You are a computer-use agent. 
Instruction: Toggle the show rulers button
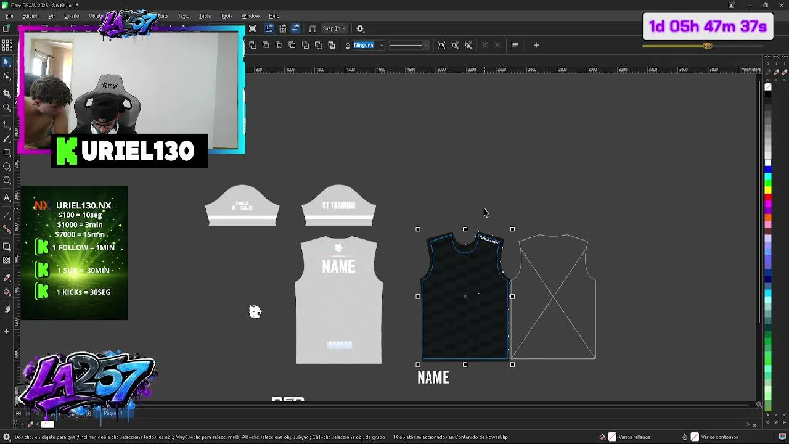click(x=269, y=28)
